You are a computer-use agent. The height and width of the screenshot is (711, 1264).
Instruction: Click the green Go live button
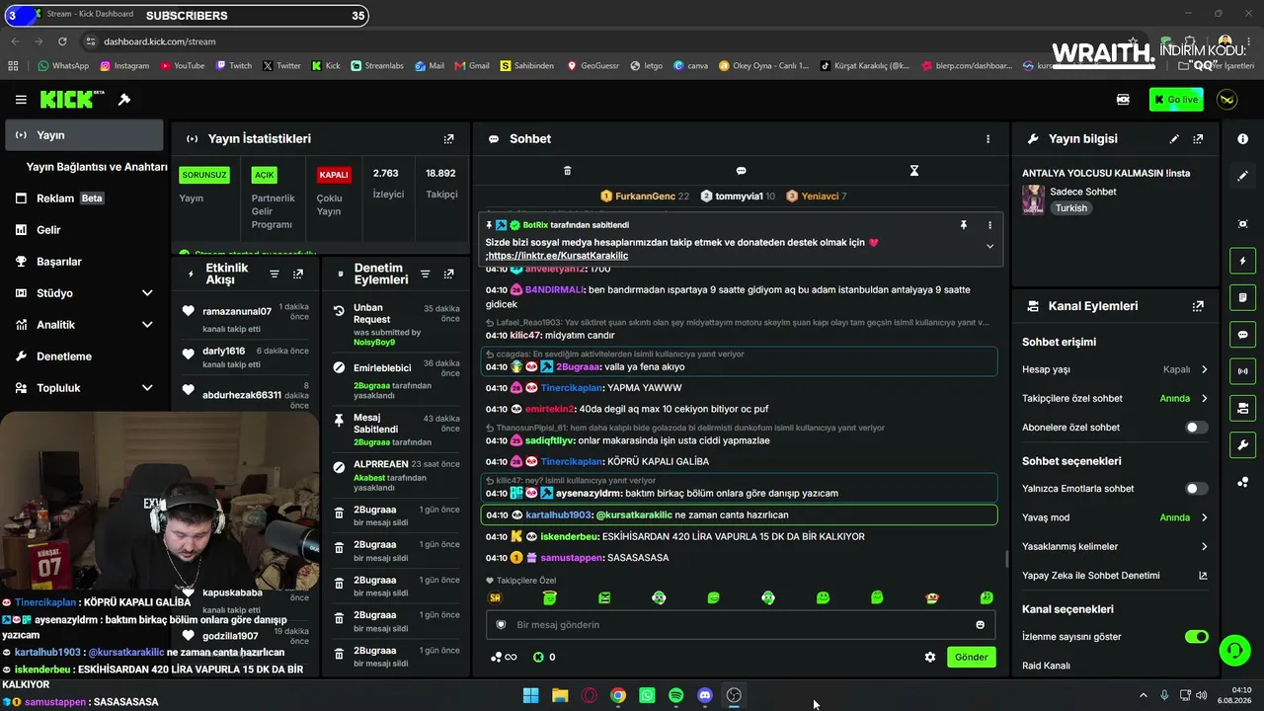(x=1176, y=100)
